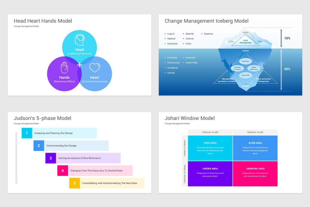Screen dimensions: 310x207
Task: Select the "(Behavioural Effort)" caption
Action: click(x=64, y=82)
